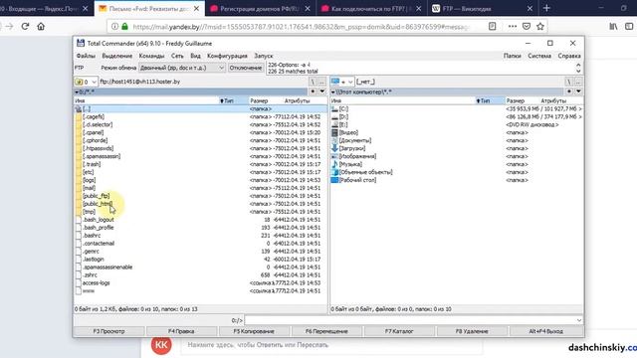This screenshot has height=358, width=637.
Task: Sort left panel by Имя column
Action: (146, 100)
